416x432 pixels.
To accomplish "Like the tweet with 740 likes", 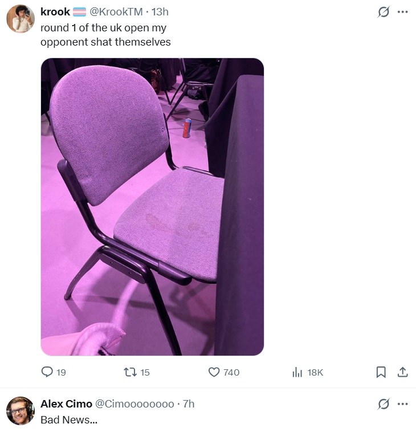I will pos(224,372).
